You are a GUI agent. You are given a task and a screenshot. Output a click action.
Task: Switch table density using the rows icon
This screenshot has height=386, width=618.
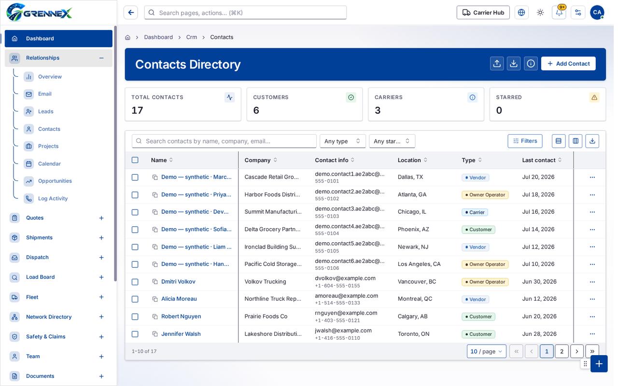point(559,141)
